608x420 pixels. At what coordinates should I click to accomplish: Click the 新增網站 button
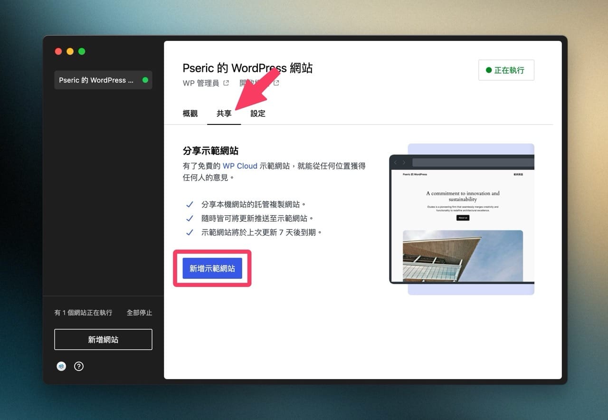(x=103, y=340)
